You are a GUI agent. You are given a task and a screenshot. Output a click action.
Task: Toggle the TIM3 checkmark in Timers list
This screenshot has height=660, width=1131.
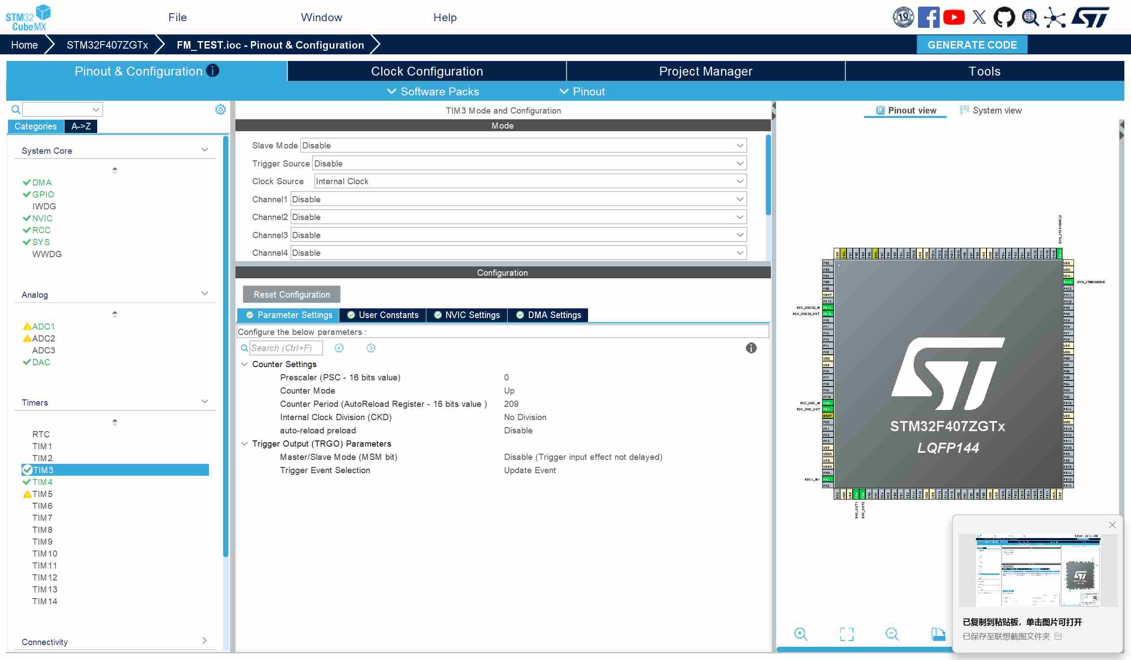click(x=27, y=470)
